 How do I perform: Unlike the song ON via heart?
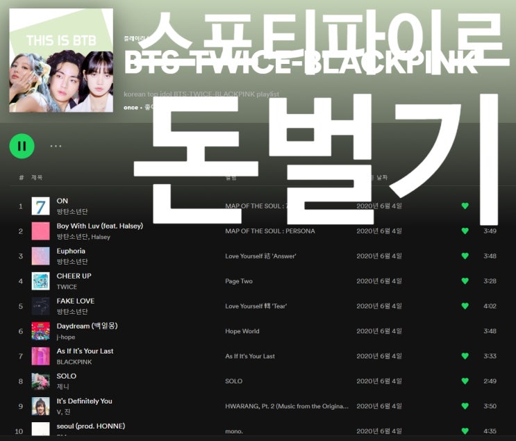[465, 206]
